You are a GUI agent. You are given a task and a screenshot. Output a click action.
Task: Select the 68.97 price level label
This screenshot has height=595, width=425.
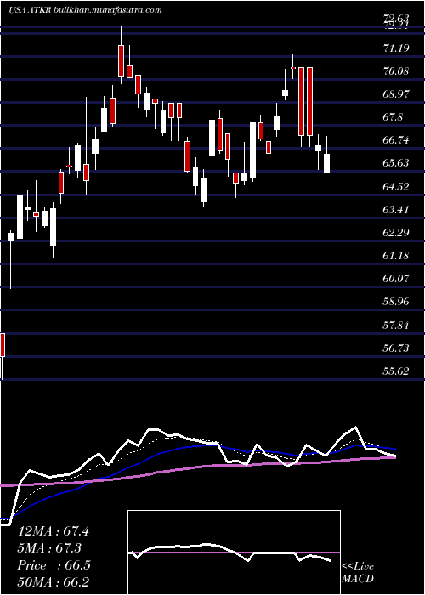coord(396,94)
